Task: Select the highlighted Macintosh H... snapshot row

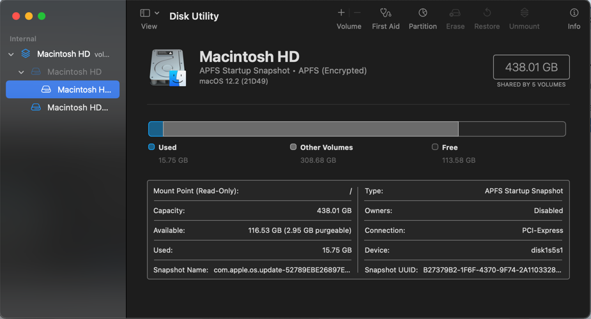Action: pos(63,89)
